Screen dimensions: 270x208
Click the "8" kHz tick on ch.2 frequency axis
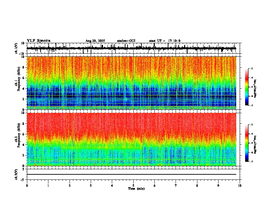pos(24,124)
